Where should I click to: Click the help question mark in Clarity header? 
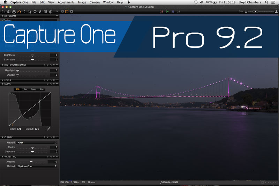point(45,137)
